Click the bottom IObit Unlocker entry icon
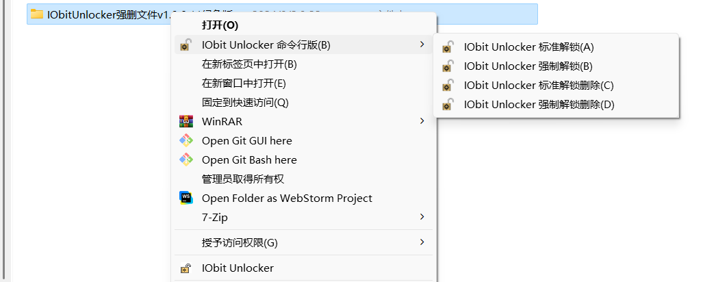 pos(185,268)
